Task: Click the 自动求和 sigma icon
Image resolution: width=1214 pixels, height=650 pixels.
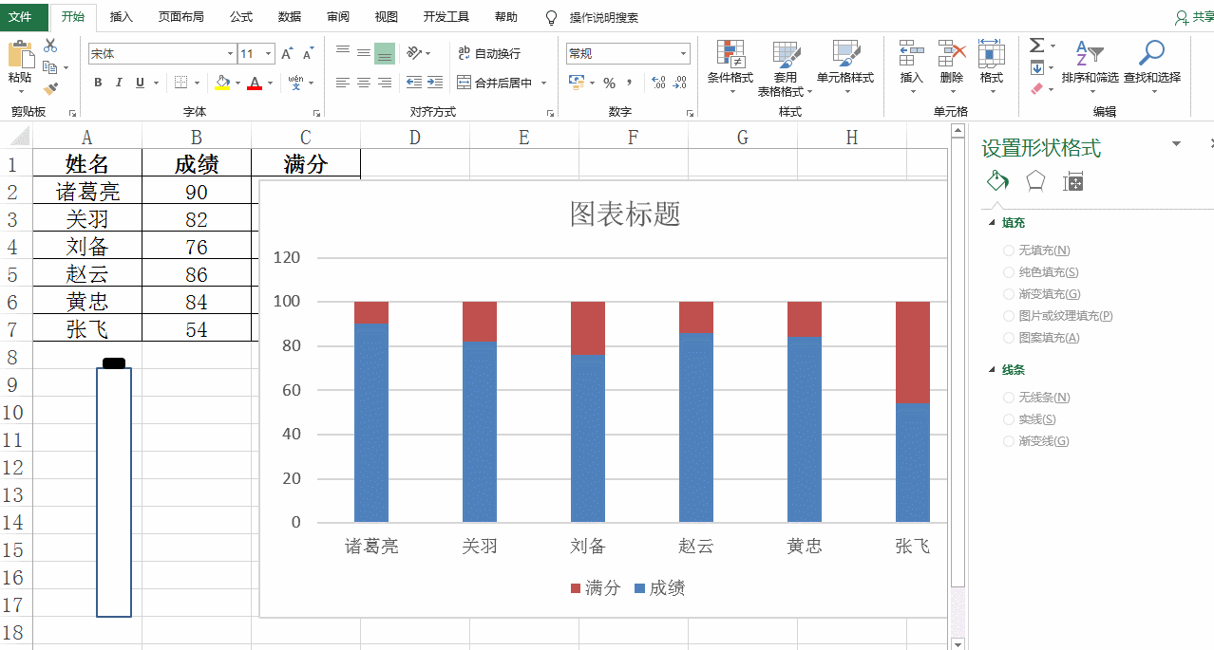Action: point(1035,45)
